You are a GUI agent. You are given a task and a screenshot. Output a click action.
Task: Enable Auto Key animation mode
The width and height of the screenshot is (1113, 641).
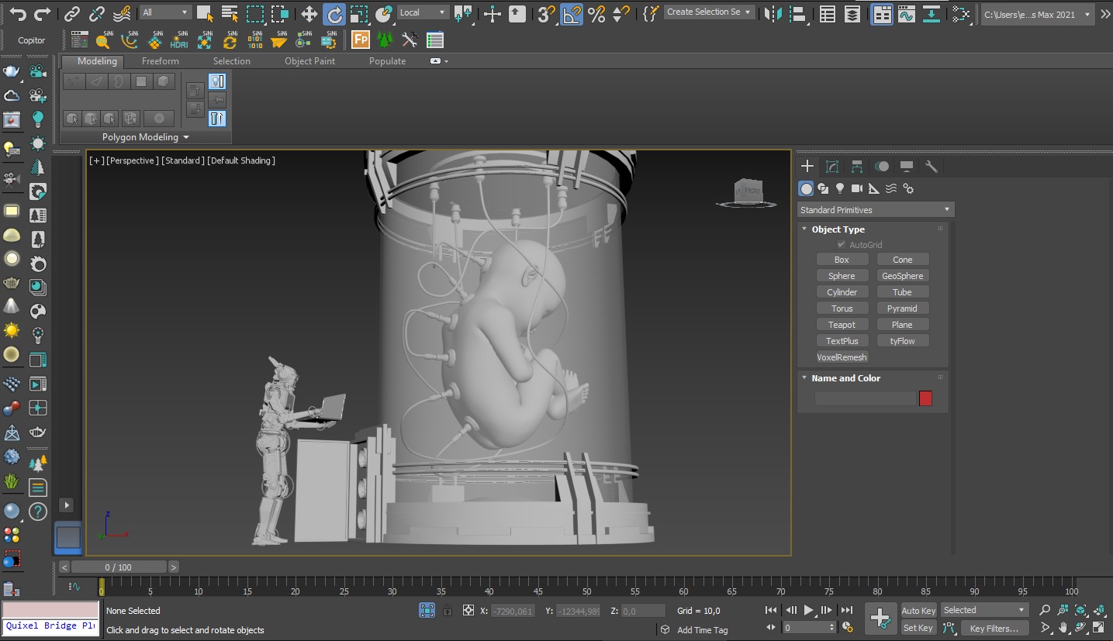click(x=918, y=611)
